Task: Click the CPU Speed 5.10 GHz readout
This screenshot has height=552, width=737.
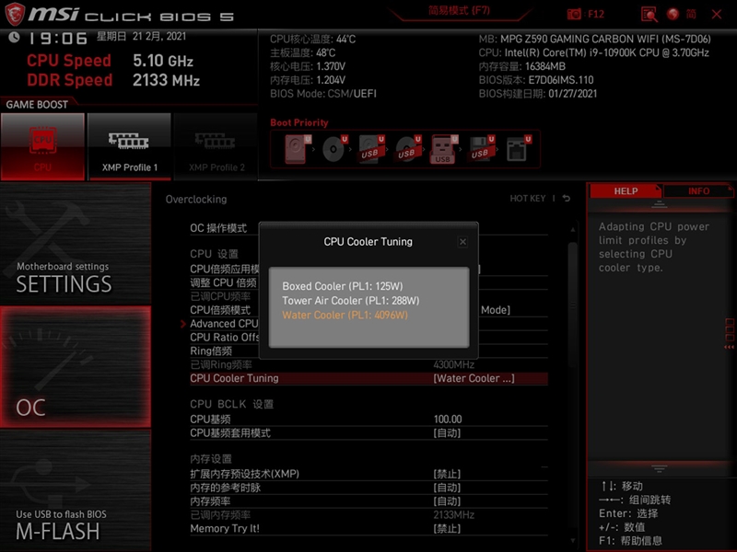Action: click(110, 61)
